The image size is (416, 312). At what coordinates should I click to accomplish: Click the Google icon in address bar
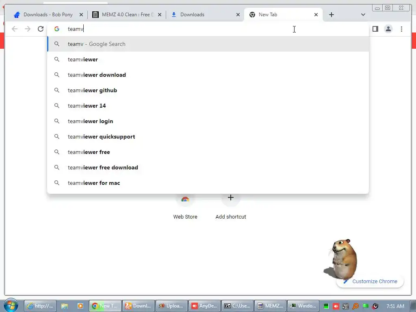point(57,29)
